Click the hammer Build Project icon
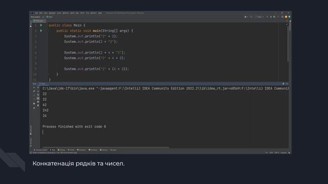Image resolution: width=328 pixels, height=184 pixels. [x=251, y=17]
